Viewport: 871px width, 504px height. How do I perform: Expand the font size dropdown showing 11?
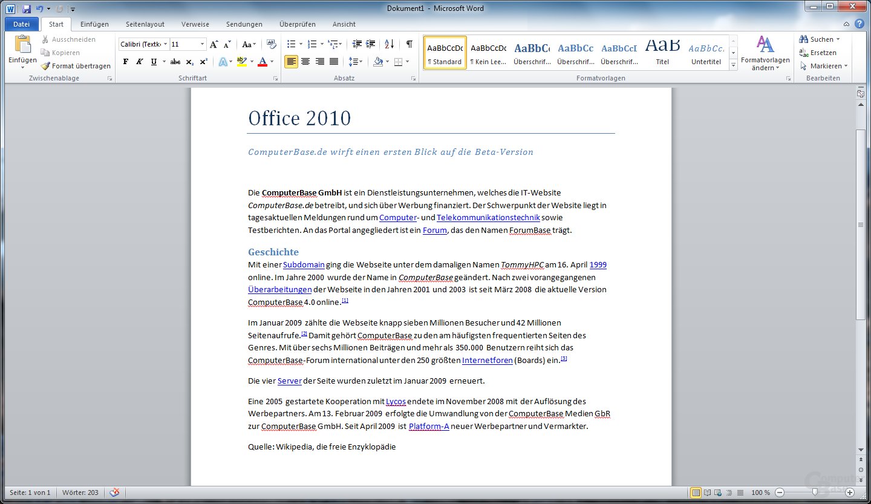tap(203, 44)
